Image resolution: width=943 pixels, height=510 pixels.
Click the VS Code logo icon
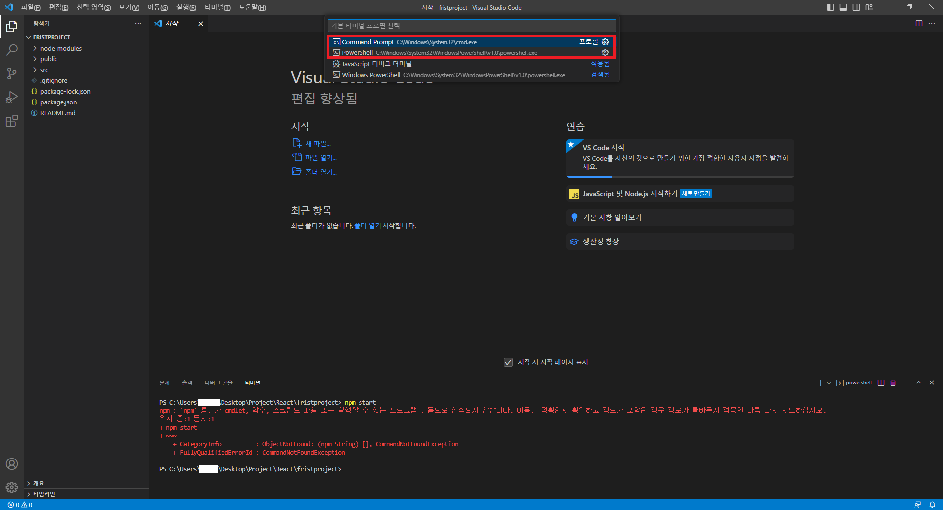(x=9, y=7)
